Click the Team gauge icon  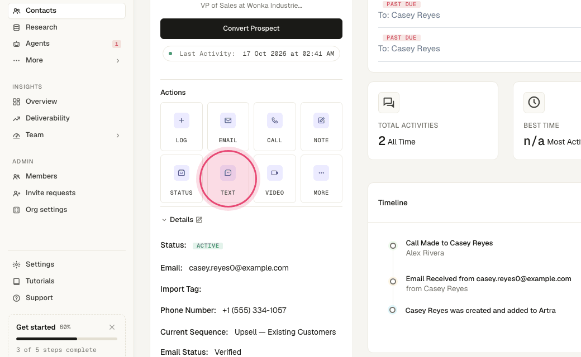tap(16, 136)
